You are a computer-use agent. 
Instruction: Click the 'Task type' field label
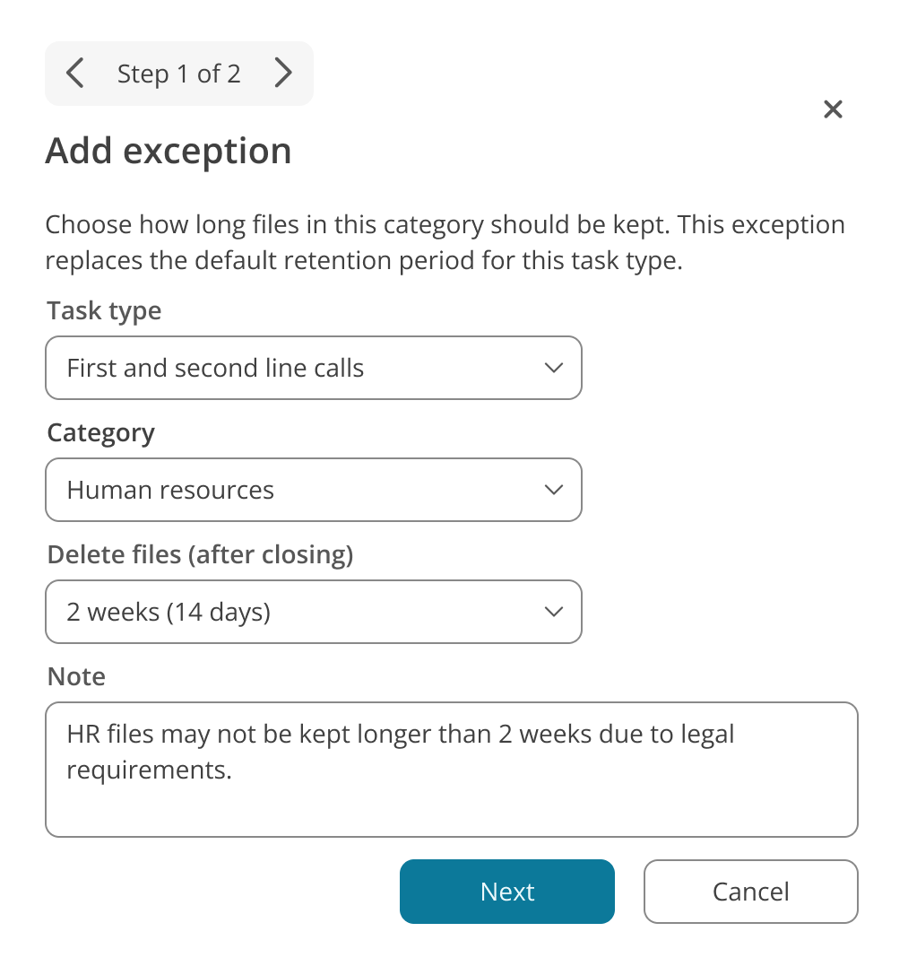coord(105,311)
